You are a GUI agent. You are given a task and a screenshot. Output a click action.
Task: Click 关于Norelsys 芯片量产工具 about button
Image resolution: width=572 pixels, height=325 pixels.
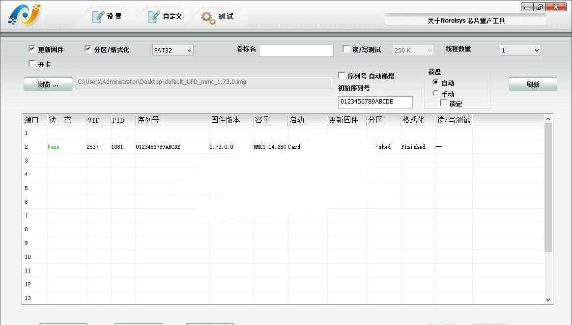coord(465,20)
